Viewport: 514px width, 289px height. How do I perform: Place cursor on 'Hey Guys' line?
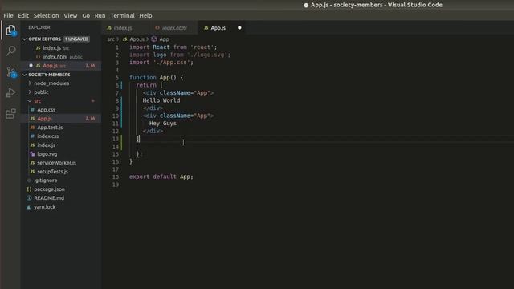[x=163, y=124]
